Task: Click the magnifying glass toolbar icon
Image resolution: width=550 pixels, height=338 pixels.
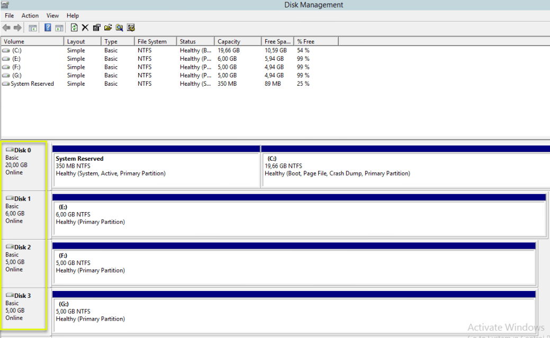Action: click(120, 28)
